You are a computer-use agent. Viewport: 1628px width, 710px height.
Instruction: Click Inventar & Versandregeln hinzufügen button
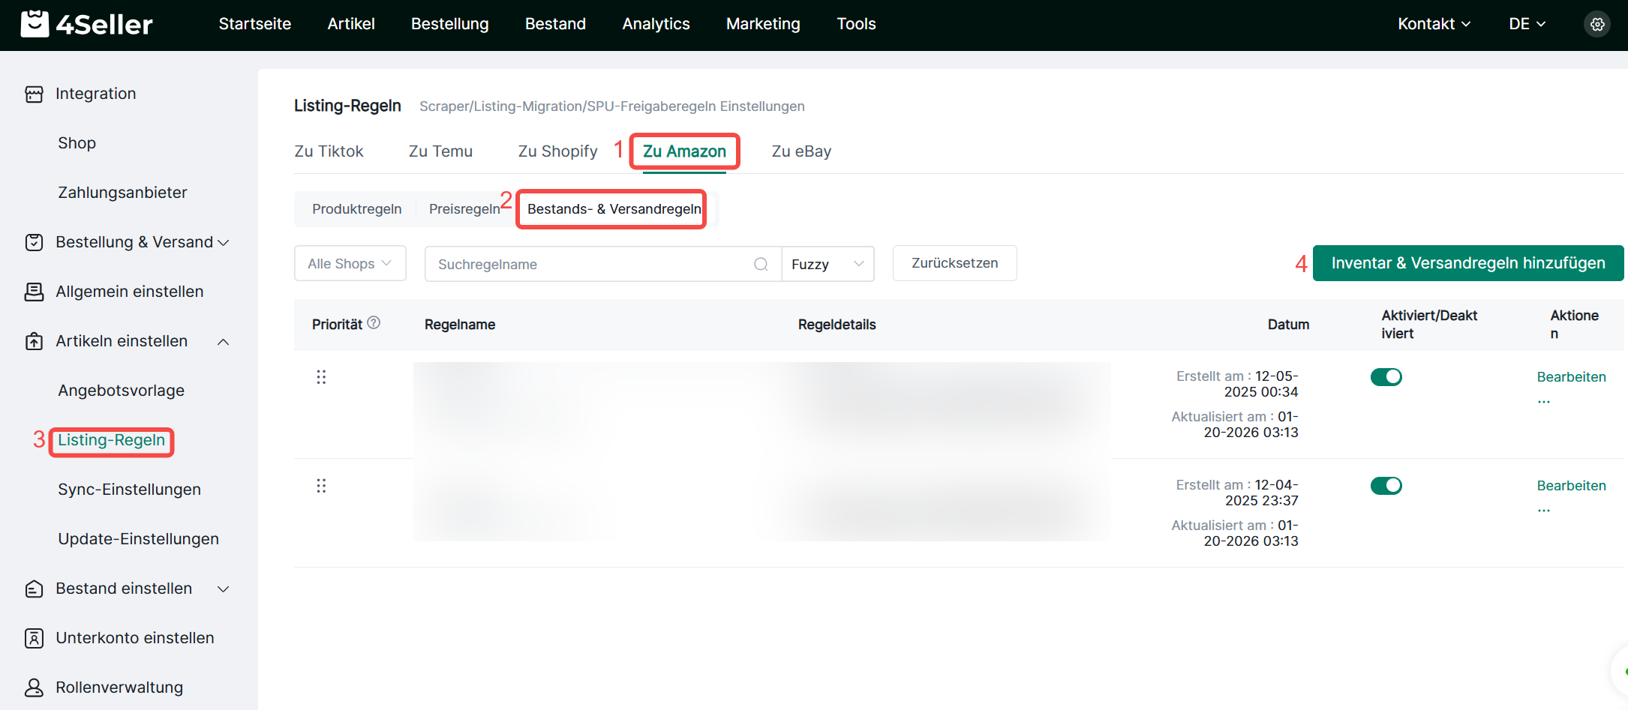click(x=1468, y=263)
